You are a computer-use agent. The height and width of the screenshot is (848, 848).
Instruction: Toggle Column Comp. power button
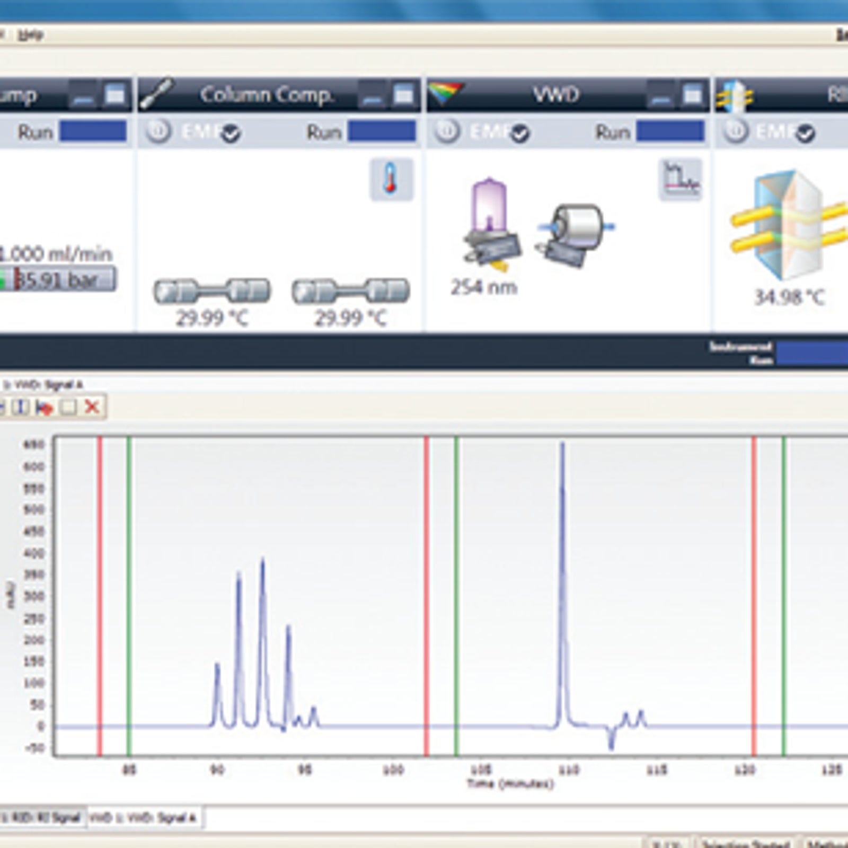coord(158,130)
